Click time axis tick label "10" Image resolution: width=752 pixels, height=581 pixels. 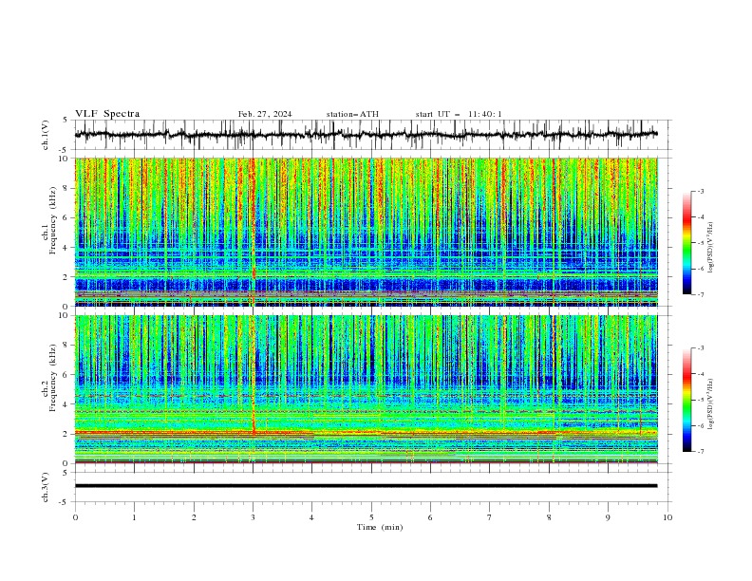pyautogui.click(x=667, y=517)
